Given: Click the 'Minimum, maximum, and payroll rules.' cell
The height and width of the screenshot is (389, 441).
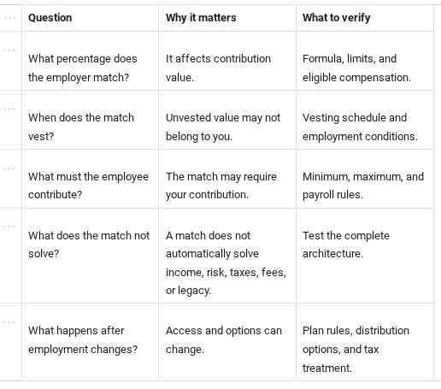Looking at the screenshot, I should pos(365,179).
